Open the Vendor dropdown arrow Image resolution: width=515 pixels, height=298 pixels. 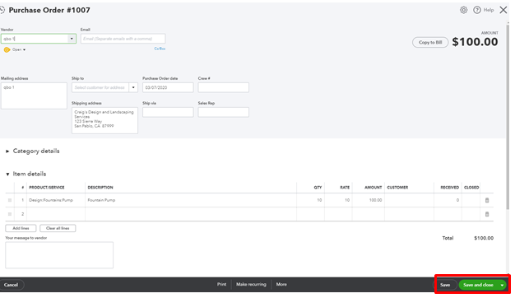pos(72,39)
